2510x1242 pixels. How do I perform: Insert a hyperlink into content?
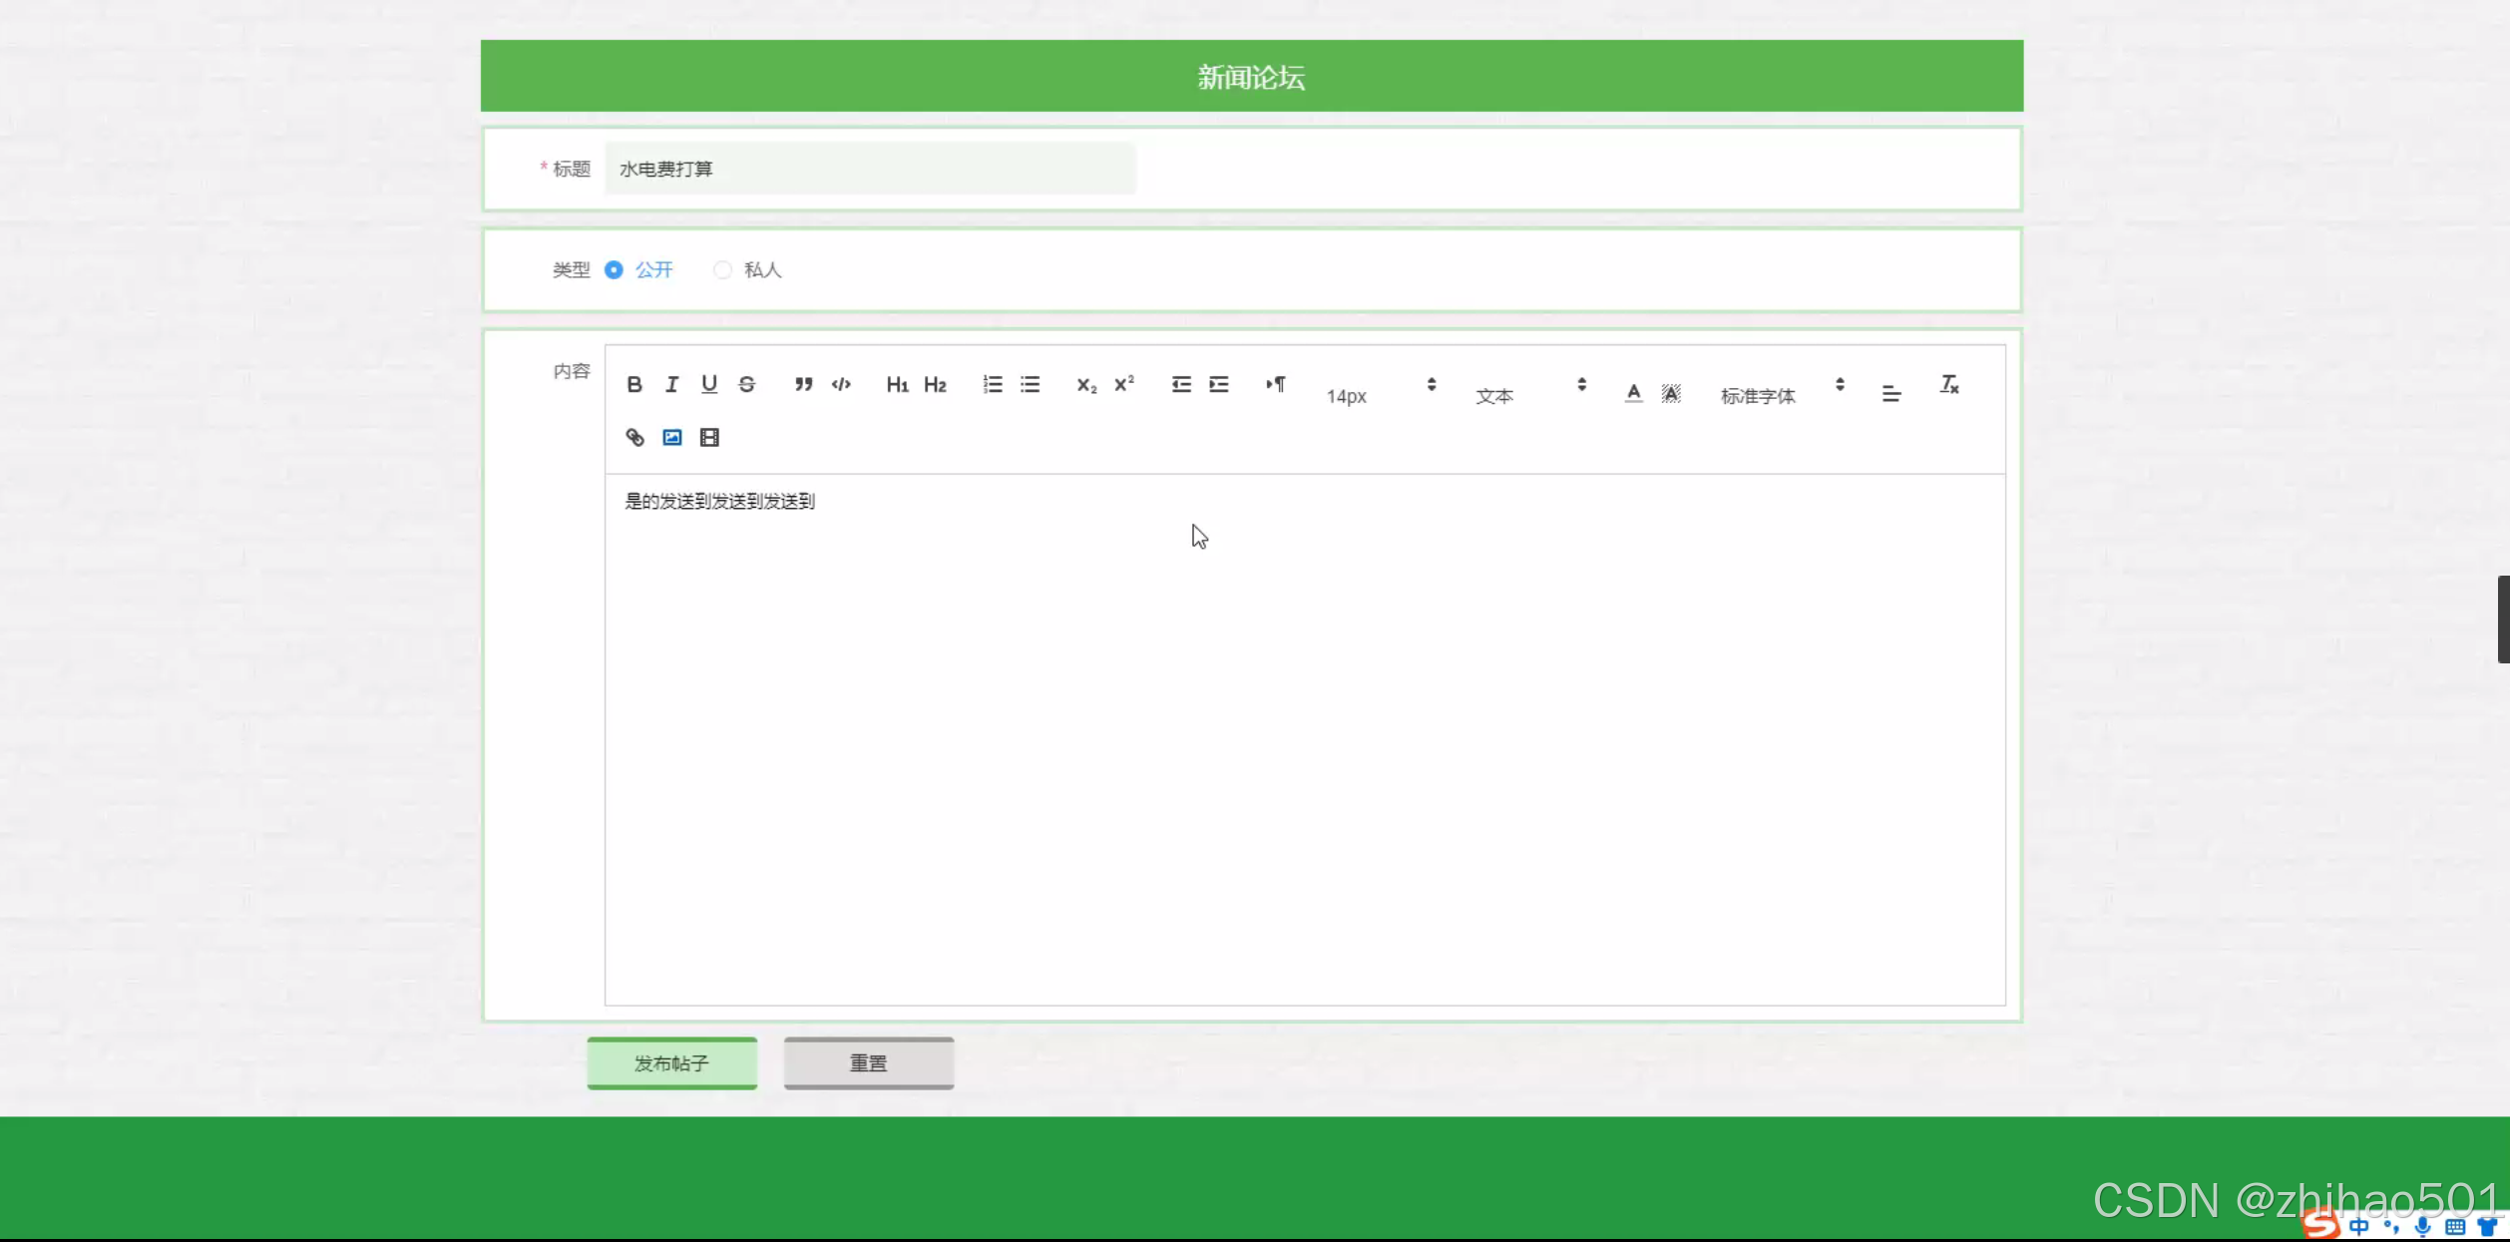[x=634, y=437]
